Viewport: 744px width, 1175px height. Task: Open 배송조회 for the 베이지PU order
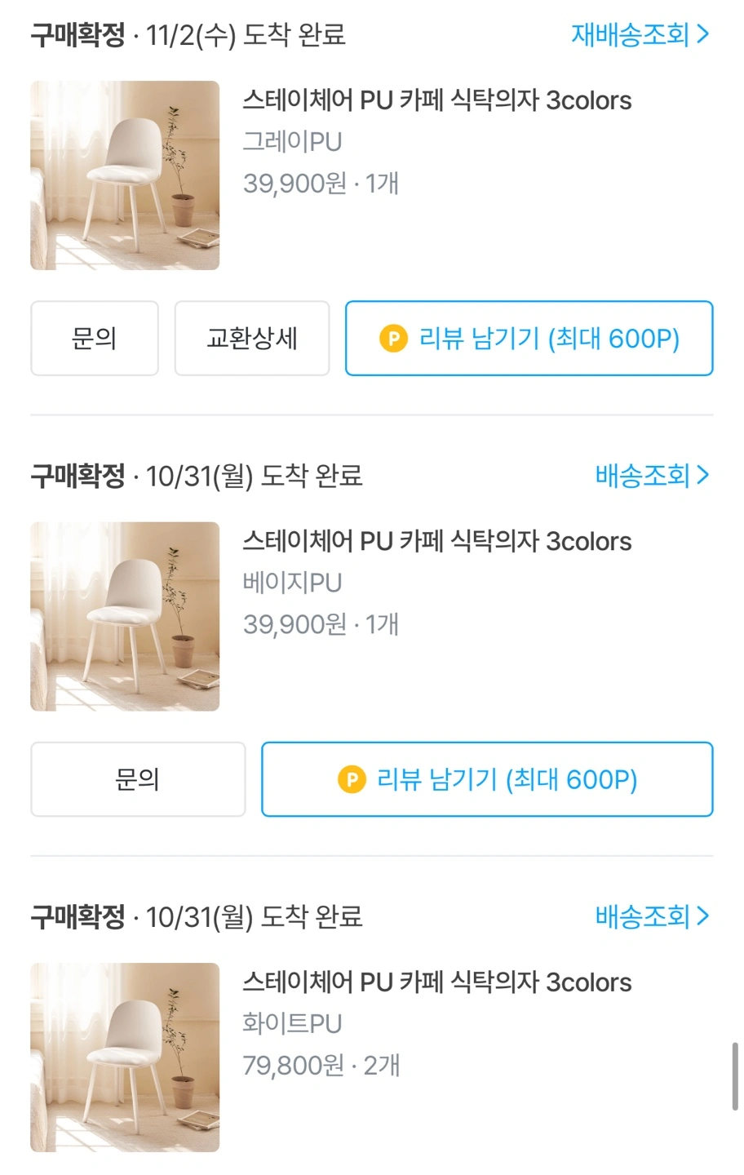click(652, 475)
